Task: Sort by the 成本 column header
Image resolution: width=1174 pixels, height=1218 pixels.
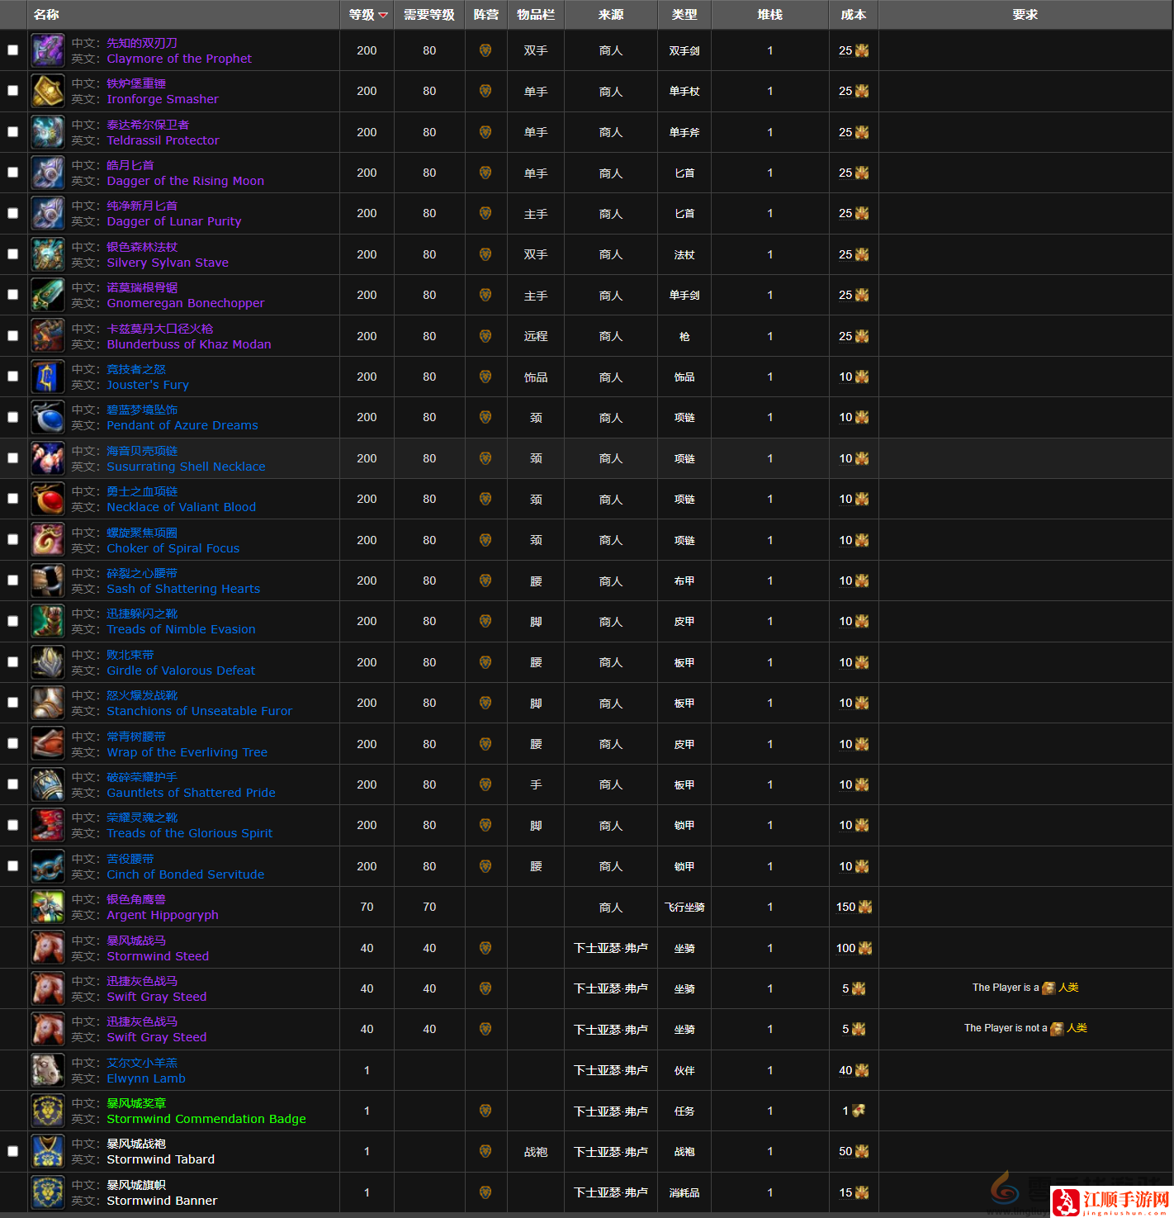Action: pyautogui.click(x=854, y=15)
